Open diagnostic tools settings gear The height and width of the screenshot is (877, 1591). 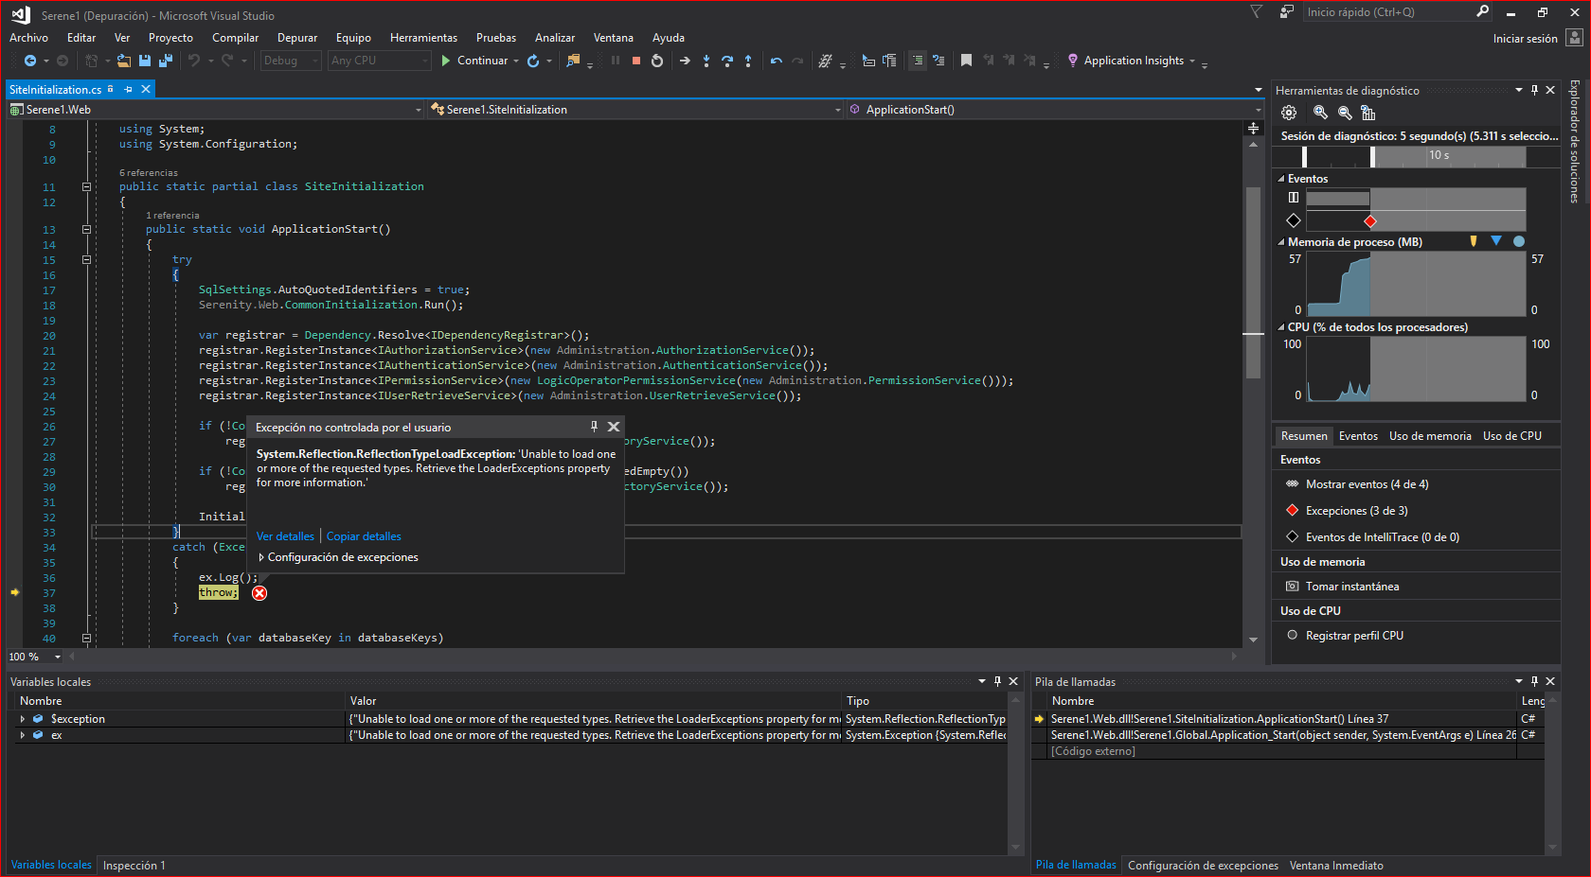(1289, 113)
